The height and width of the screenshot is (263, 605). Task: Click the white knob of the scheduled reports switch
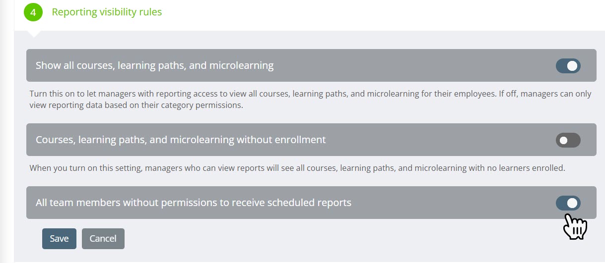(x=572, y=203)
